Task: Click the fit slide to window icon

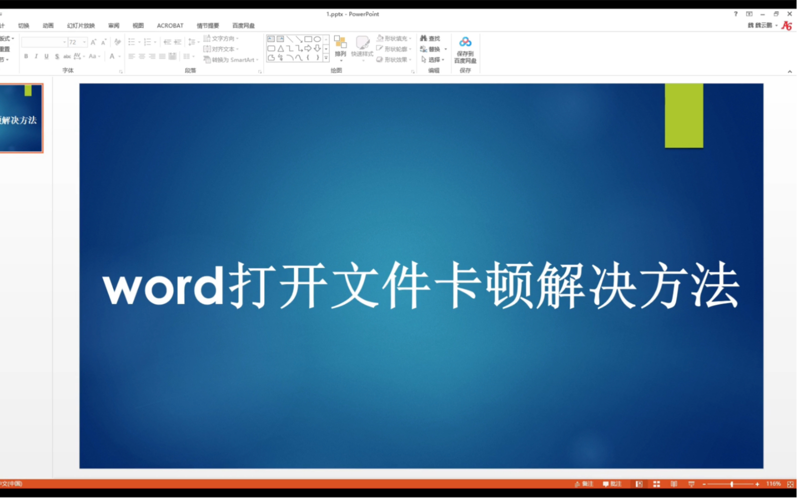Action: 790,484
